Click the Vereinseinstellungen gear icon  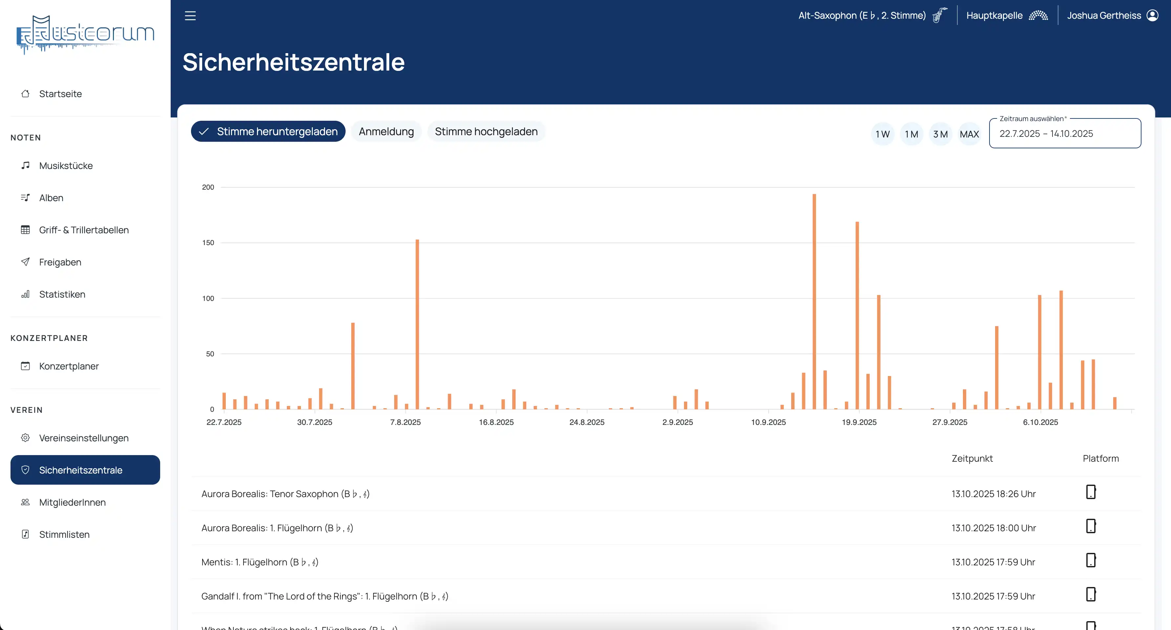26,438
